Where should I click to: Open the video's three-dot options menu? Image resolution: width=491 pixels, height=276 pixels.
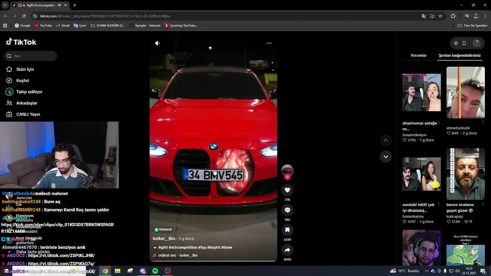click(269, 43)
